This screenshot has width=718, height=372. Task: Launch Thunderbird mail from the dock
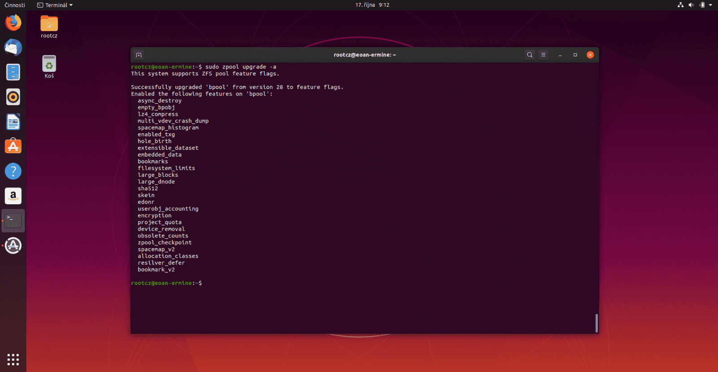tap(13, 47)
